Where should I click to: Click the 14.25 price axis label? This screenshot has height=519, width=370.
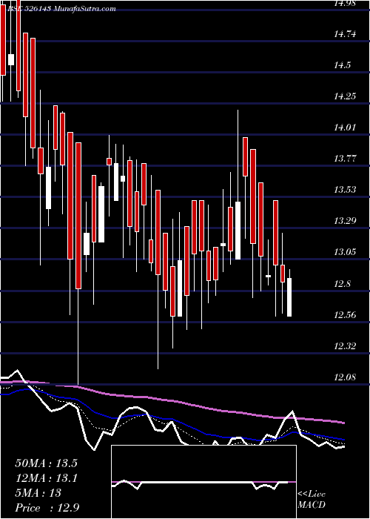click(x=346, y=96)
